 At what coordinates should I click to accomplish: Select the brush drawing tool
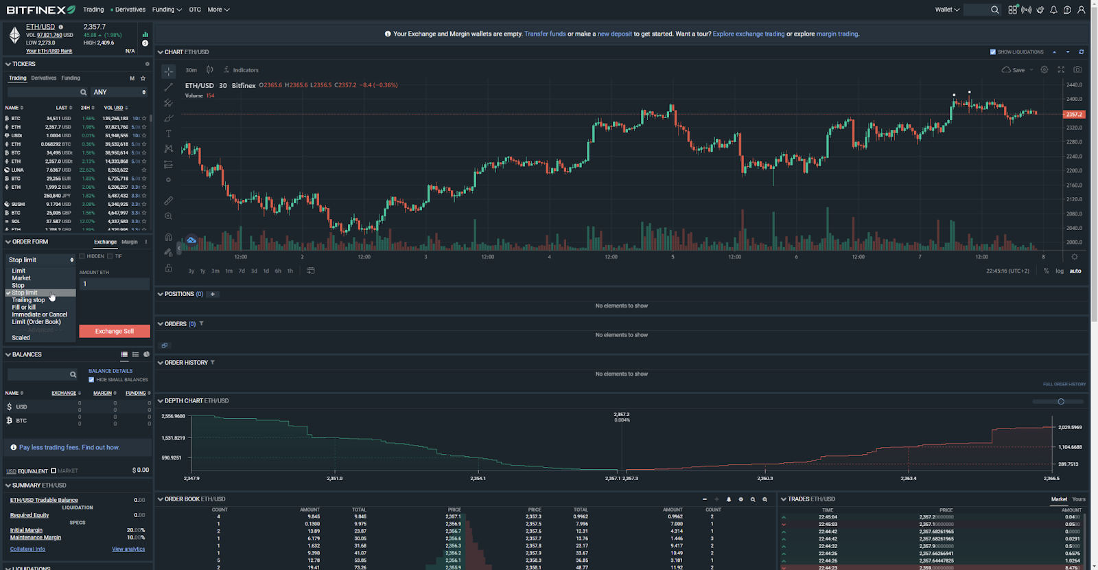tap(168, 118)
